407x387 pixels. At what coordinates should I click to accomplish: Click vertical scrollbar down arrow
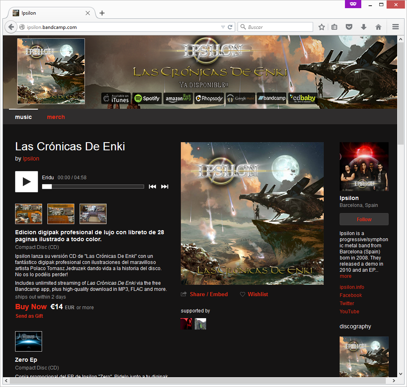point(400,374)
